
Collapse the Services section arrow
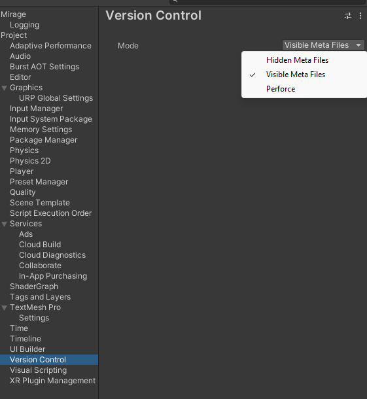tap(4, 224)
